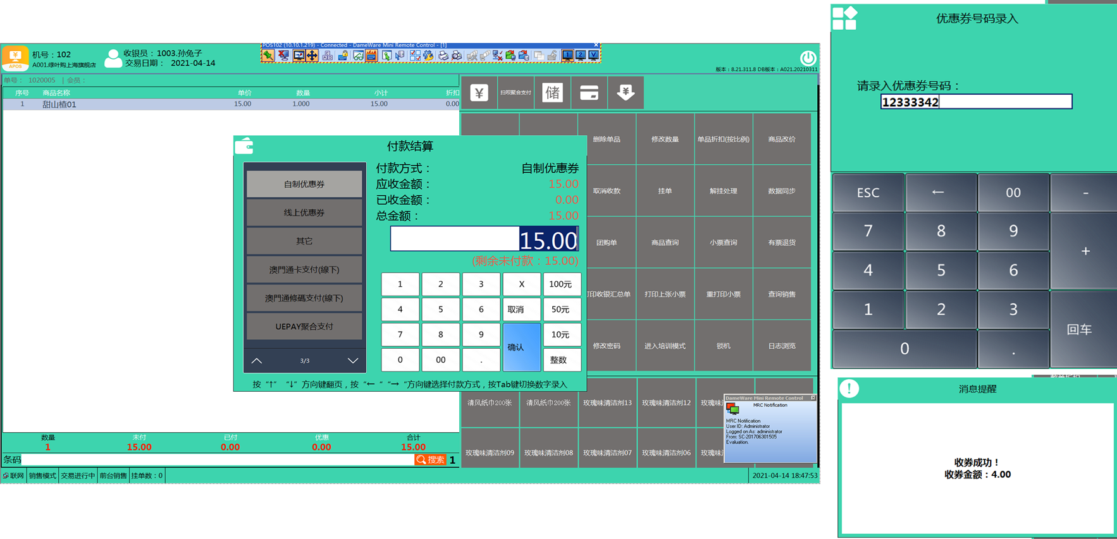Image resolution: width=1117 pixels, height=539 pixels.
Task: Switch to monitor 2 in DameWare toolbar
Action: pyautogui.click(x=581, y=56)
